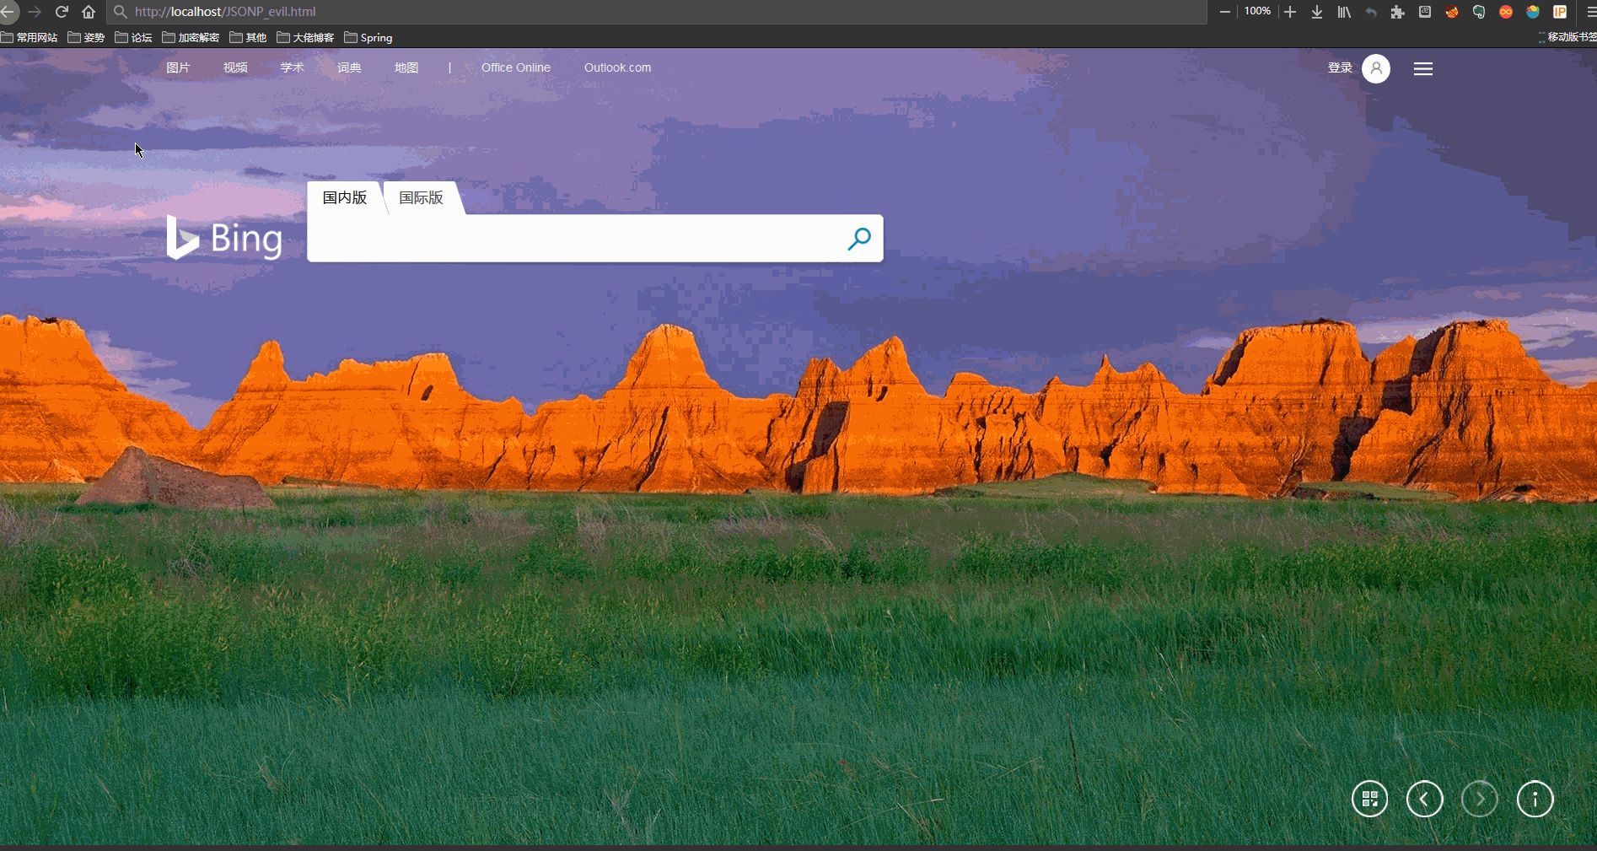The image size is (1597, 851).
Task: Zoom out with the minus button
Action: pos(1225,12)
